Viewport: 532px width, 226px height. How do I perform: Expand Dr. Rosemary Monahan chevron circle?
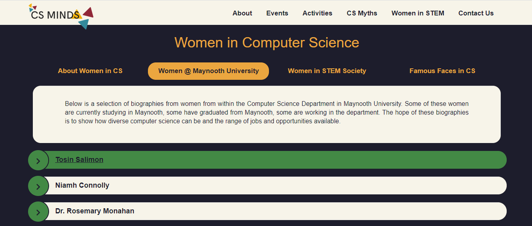point(39,212)
